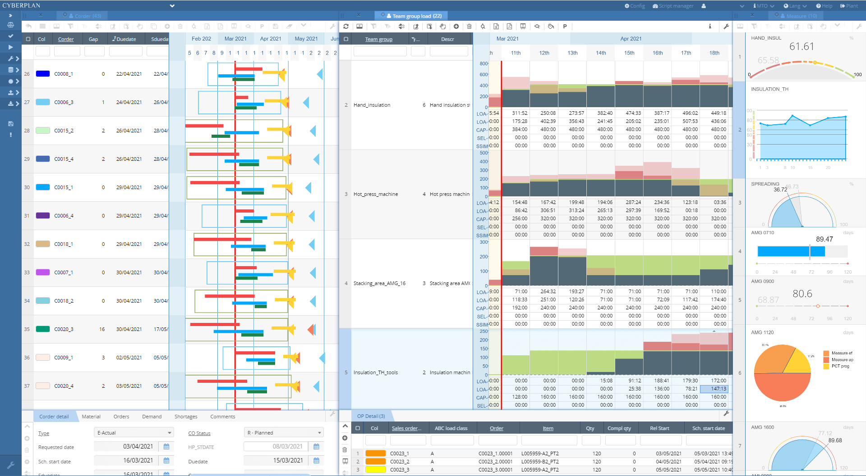This screenshot has height=476, width=866.
Task: Click the run/play icon in left sidebar
Action: point(11,47)
